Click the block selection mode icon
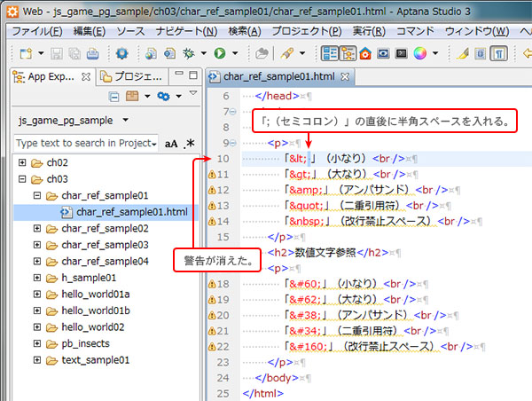This screenshot has height=401, width=532. [480, 53]
